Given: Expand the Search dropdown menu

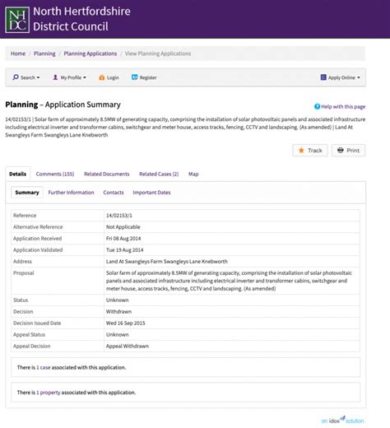Looking at the screenshot, I should point(26,77).
